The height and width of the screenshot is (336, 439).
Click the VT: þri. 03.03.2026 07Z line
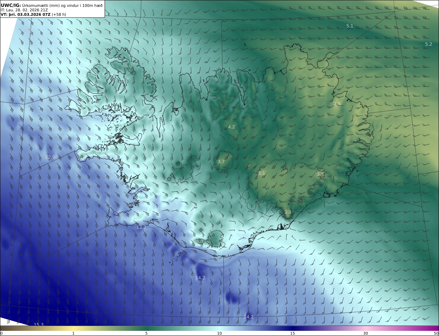point(34,14)
